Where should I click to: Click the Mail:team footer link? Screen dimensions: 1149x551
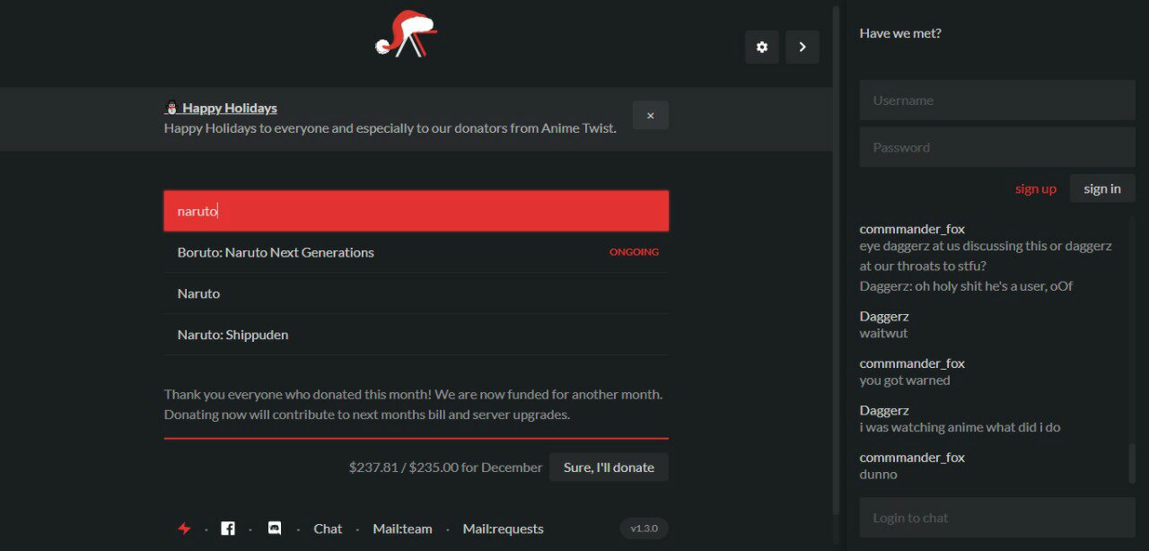point(402,529)
